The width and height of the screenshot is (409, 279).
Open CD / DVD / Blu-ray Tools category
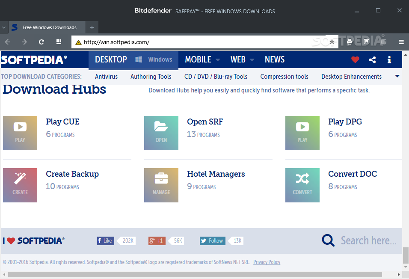point(216,77)
